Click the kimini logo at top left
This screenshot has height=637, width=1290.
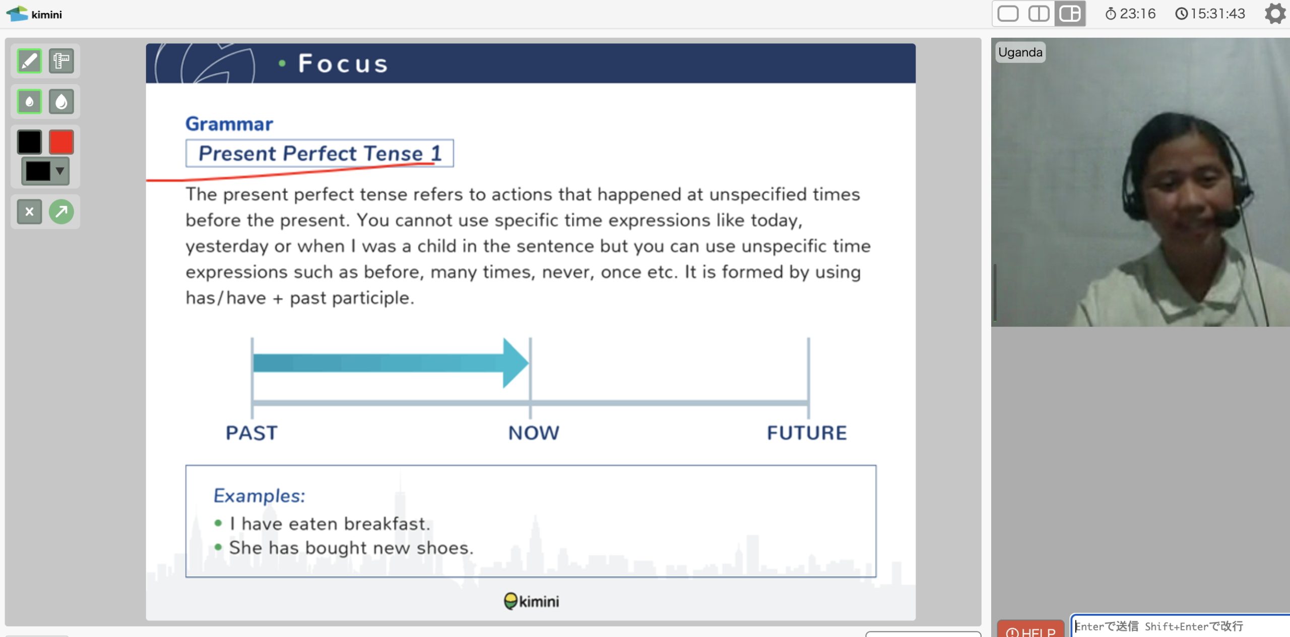point(34,14)
